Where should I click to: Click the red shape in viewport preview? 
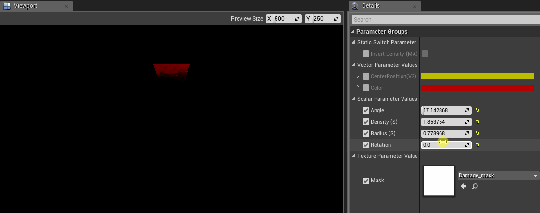(x=172, y=71)
